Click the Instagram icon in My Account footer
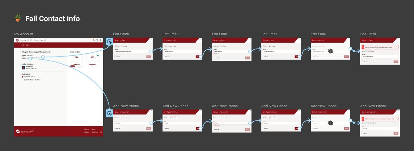The height and width of the screenshot is (151, 414). (101, 132)
